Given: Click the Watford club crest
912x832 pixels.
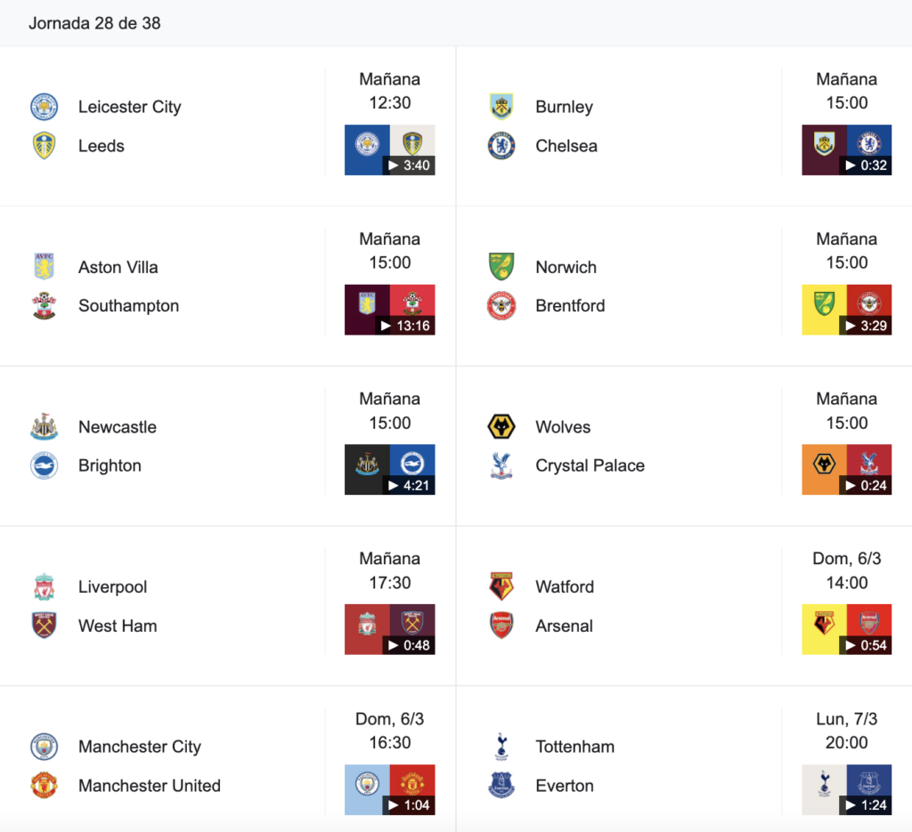Looking at the screenshot, I should point(501,586).
